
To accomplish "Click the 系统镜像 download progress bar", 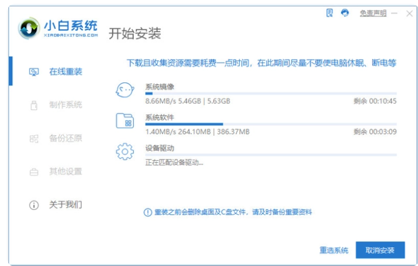I will coord(271,94).
